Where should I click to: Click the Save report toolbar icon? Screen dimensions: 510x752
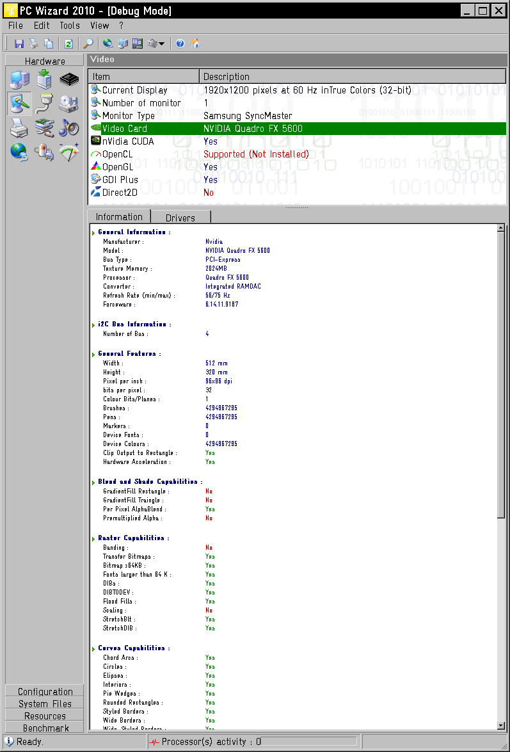(x=19, y=44)
